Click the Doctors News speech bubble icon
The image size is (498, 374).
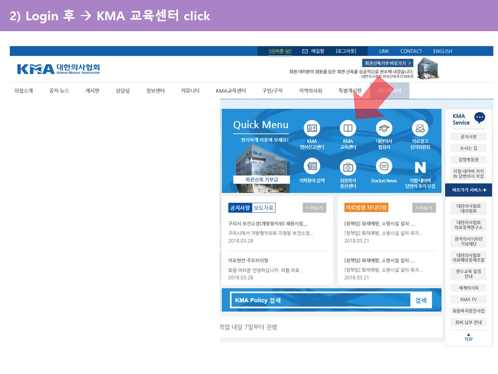(x=384, y=167)
